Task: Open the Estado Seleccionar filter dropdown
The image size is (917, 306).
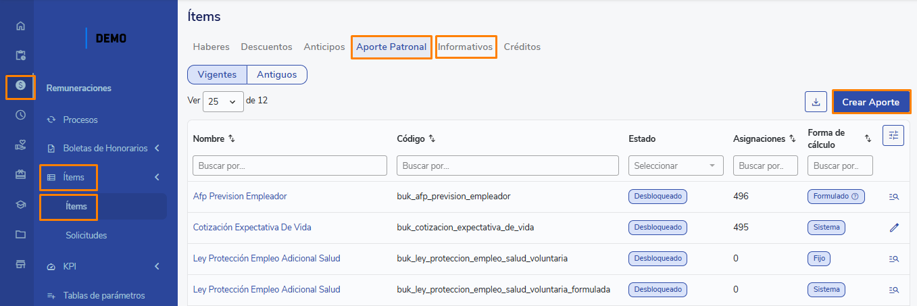Action: click(675, 165)
